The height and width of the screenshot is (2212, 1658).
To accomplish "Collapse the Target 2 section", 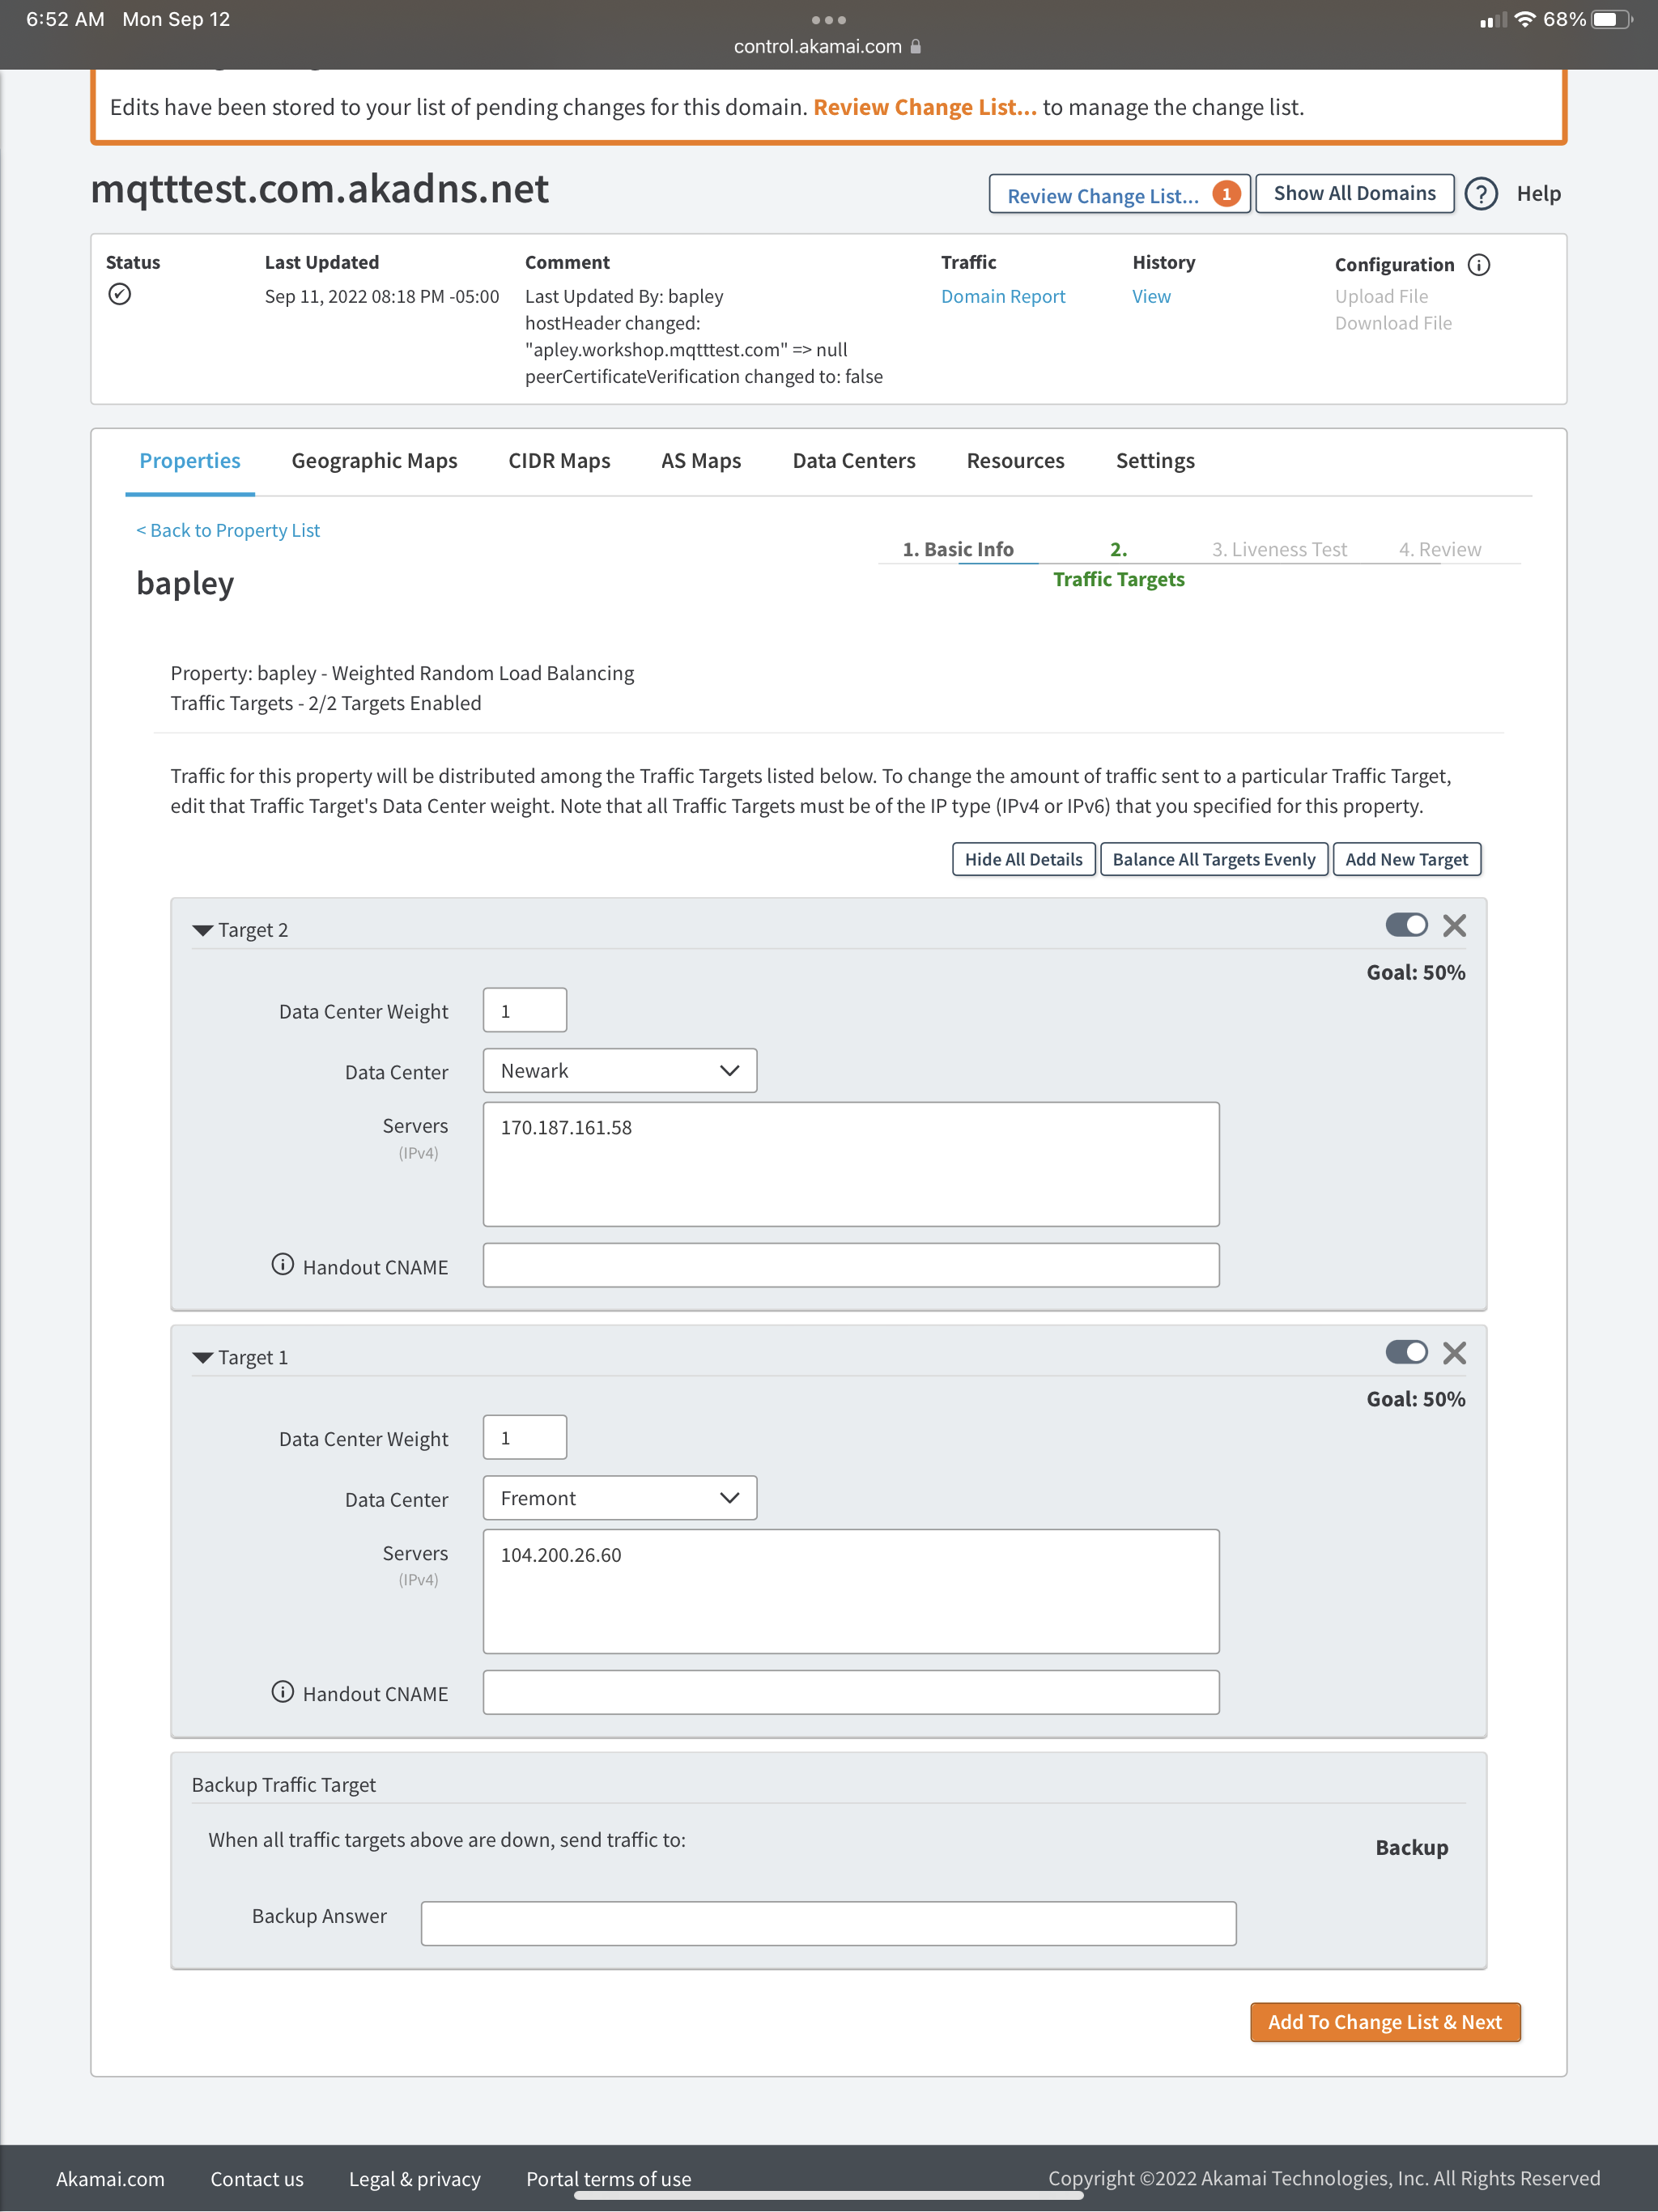I will tap(203, 931).
